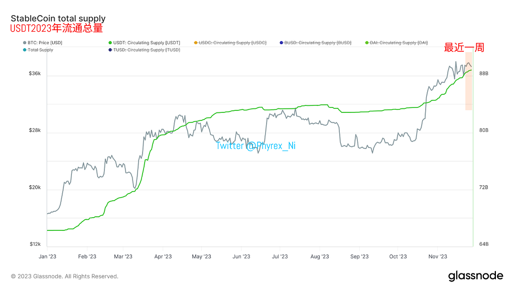
Task: Click the Aug '23 axis label
Action: [x=320, y=256]
